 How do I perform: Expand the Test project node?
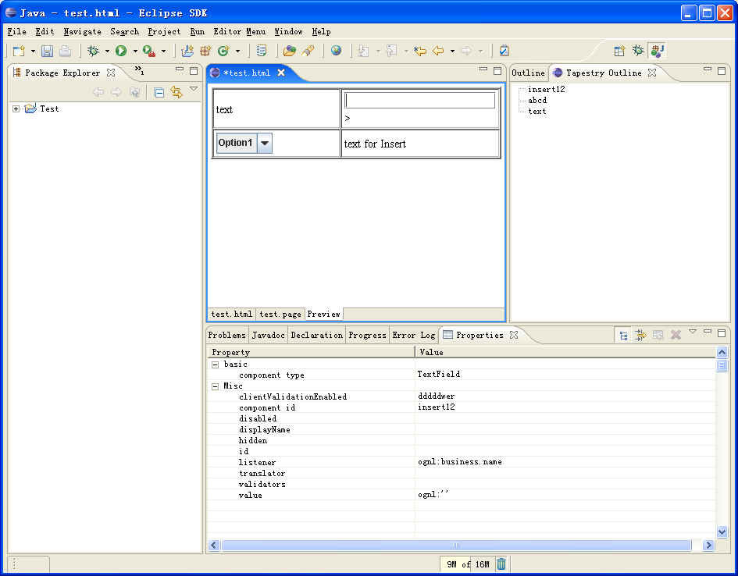pyautogui.click(x=16, y=108)
